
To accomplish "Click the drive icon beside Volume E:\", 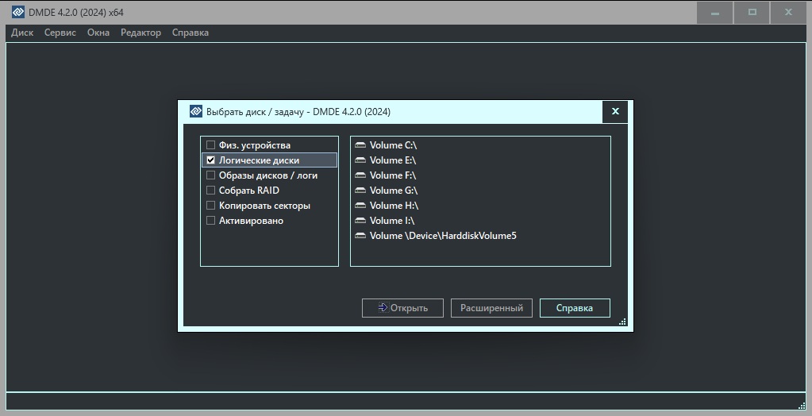I will click(x=361, y=160).
